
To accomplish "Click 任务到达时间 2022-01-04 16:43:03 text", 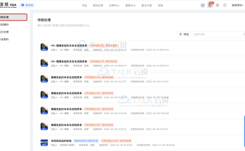I will coord(156,145).
